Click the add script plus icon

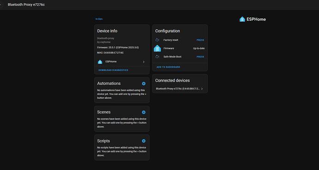tap(144, 141)
